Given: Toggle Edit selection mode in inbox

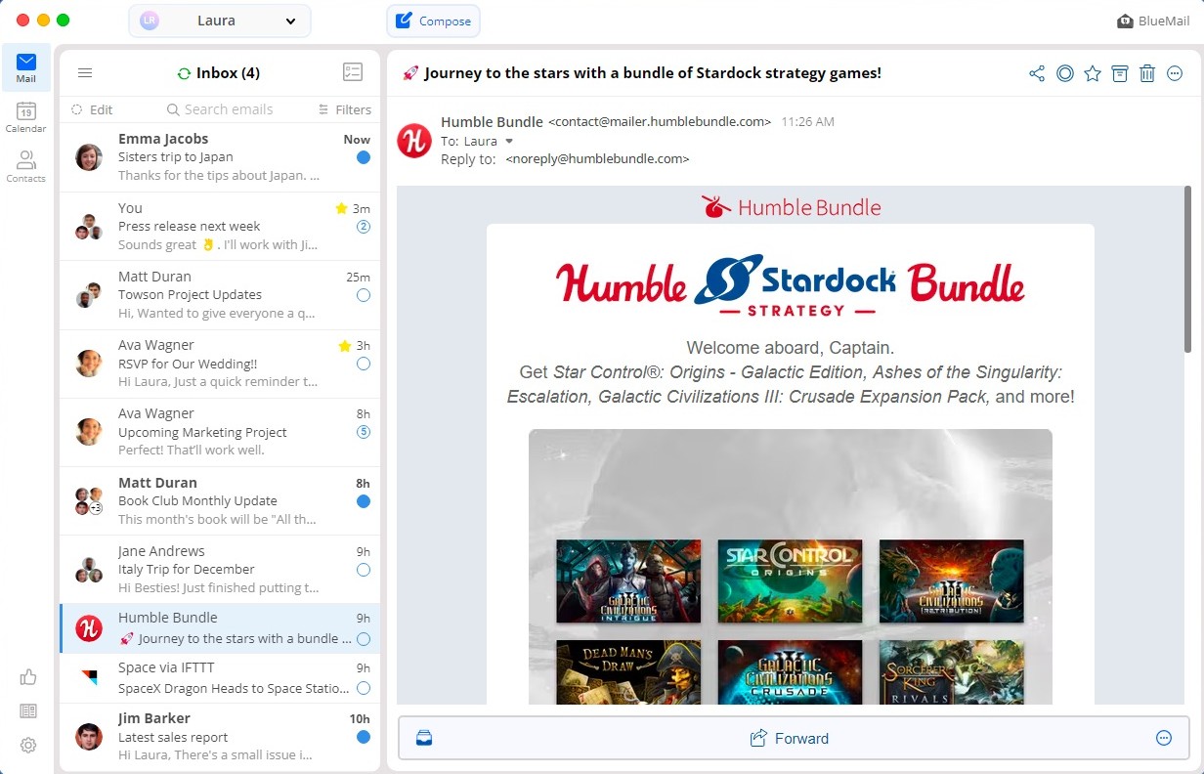Looking at the screenshot, I should [92, 109].
